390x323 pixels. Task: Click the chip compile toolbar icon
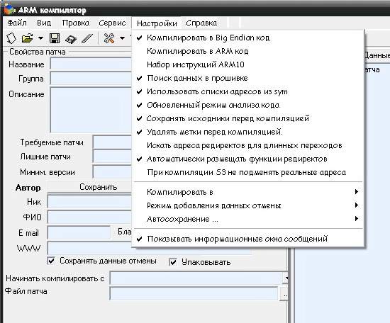(x=71, y=39)
